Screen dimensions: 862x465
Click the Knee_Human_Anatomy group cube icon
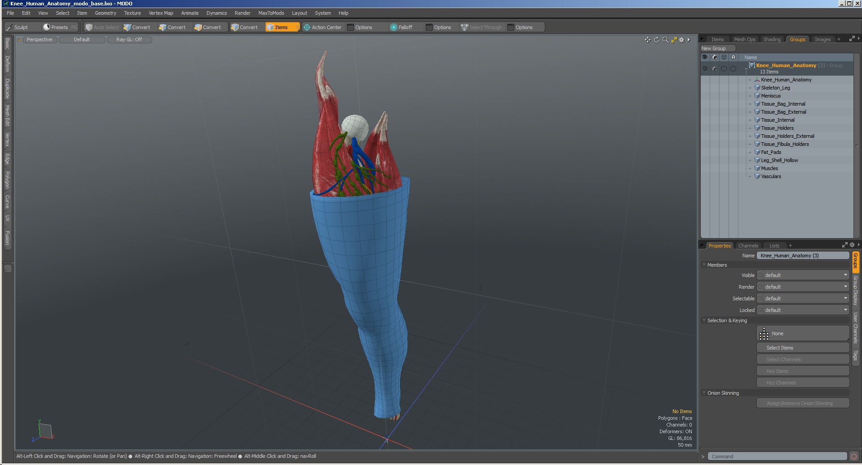pos(752,65)
